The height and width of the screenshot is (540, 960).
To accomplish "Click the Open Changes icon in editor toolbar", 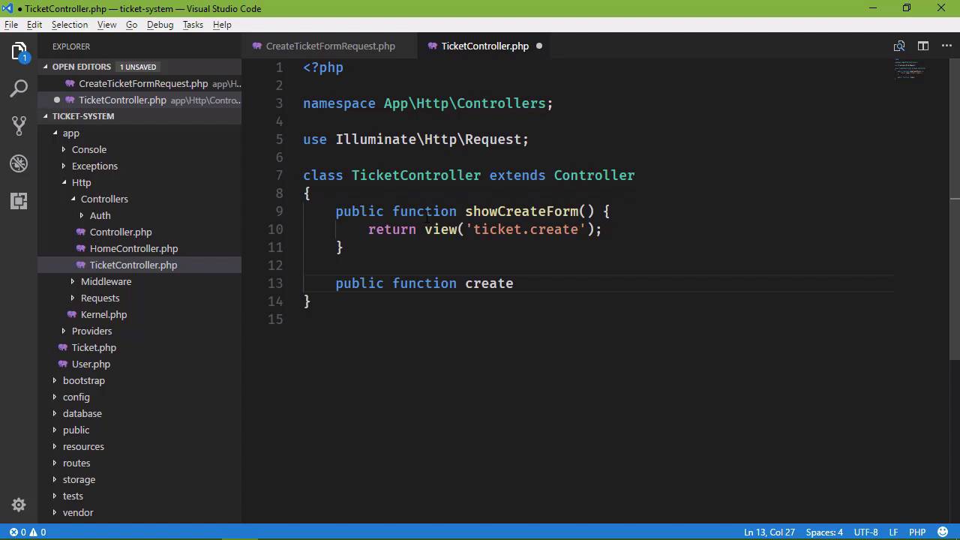I will (899, 46).
